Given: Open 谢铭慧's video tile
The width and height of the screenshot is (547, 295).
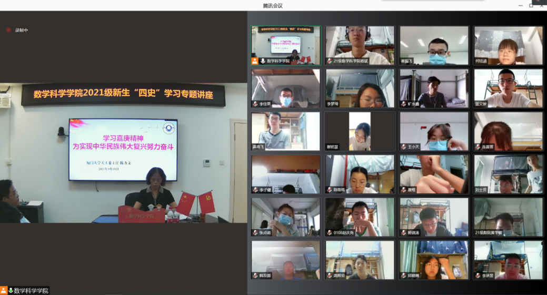Looking at the screenshot, I should pyautogui.click(x=360, y=131).
